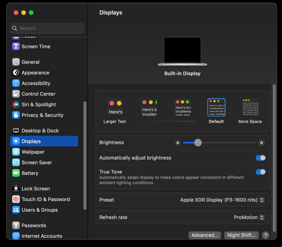Open the Preset Apple XDR Display dropdown
282x247 pixels.
[222, 200]
